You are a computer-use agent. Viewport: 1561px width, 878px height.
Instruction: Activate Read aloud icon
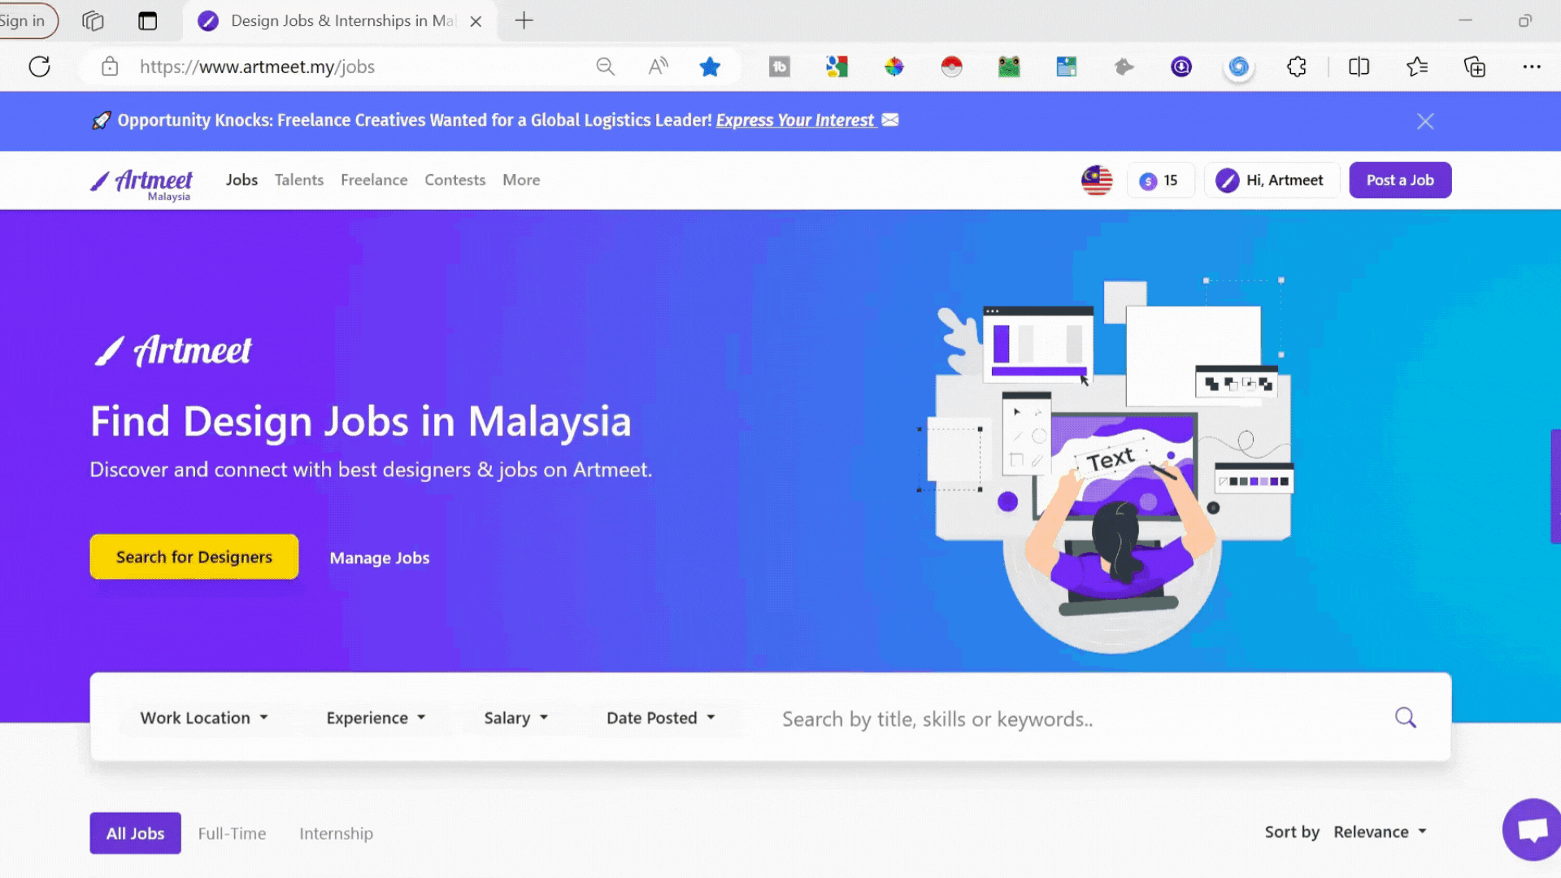(658, 67)
